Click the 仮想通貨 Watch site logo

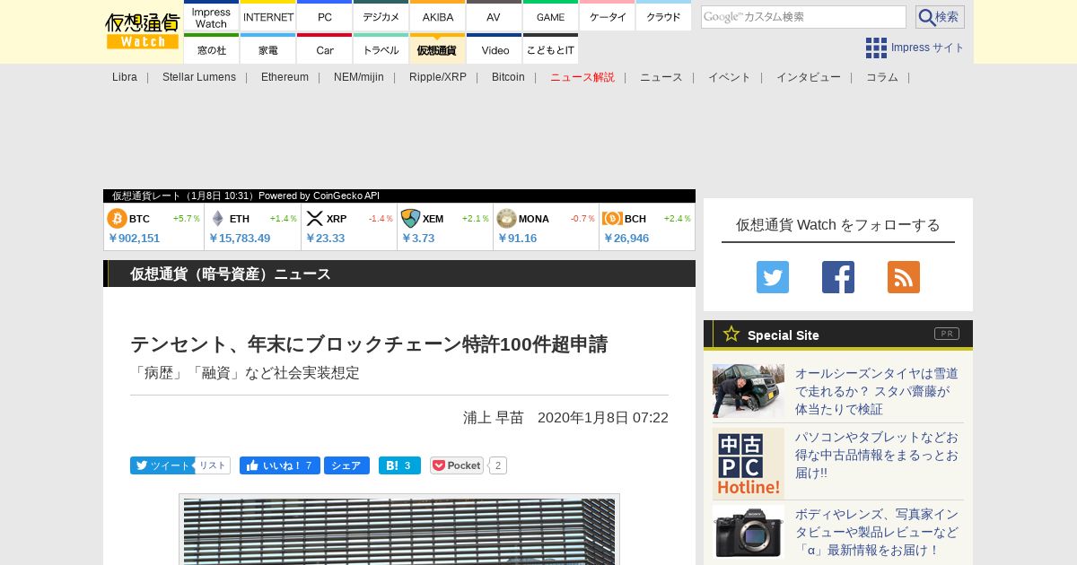click(x=142, y=31)
